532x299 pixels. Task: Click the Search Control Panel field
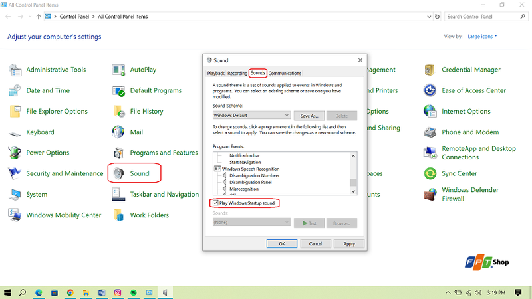click(x=486, y=16)
